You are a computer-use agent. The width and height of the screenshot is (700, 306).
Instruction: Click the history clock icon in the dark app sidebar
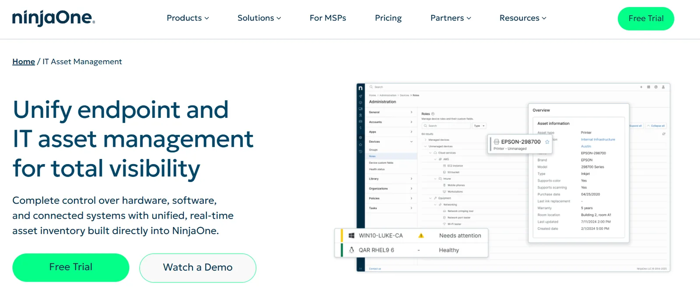tap(360, 151)
